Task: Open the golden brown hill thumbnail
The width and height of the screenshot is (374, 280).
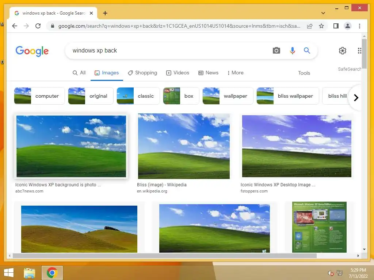Action: point(79,229)
